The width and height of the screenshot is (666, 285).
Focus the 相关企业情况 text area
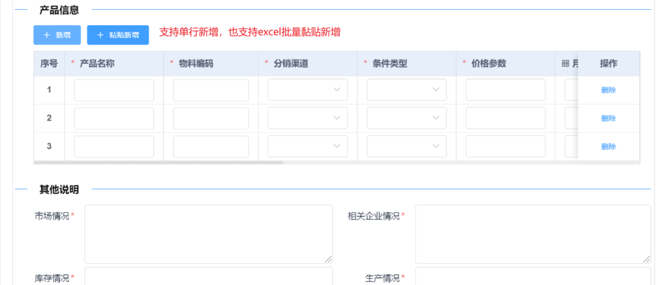coord(532,234)
